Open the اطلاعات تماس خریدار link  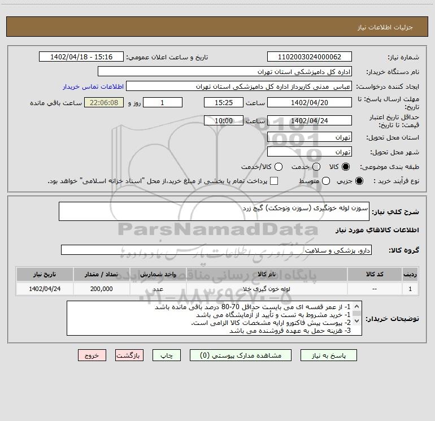pyautogui.click(x=93, y=86)
